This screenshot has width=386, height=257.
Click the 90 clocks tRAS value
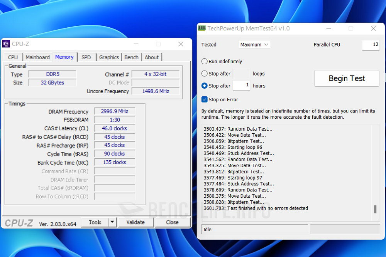(x=115, y=154)
